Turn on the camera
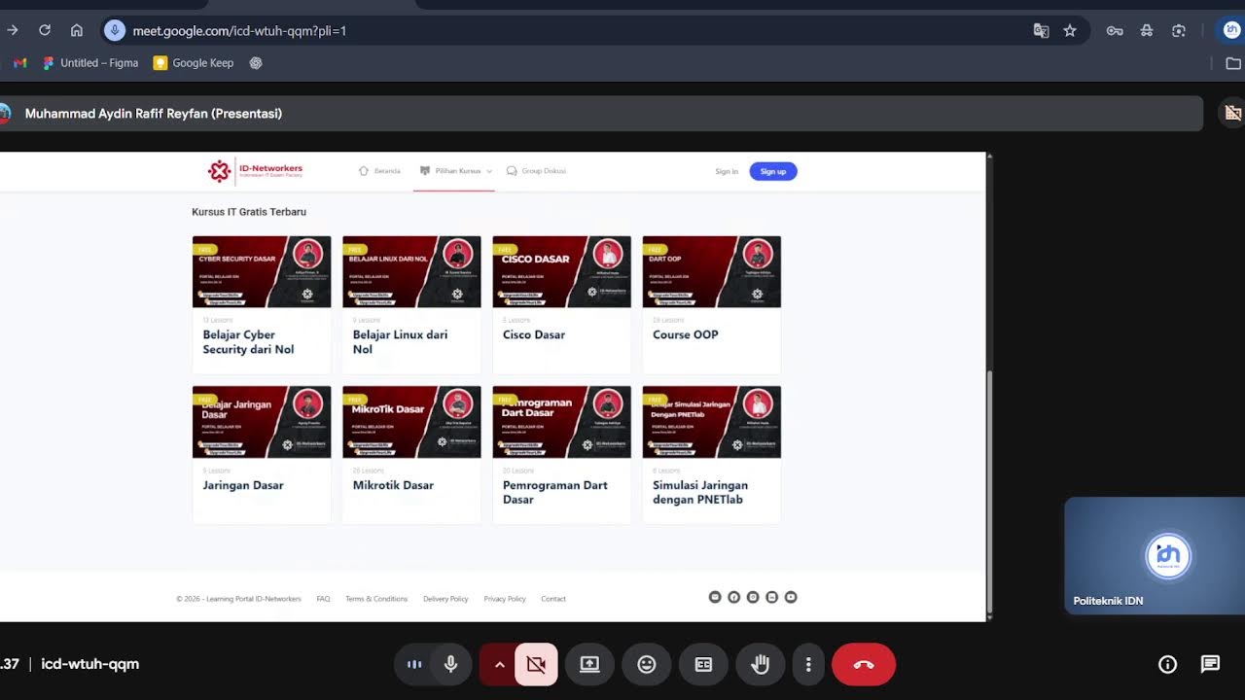 pos(536,665)
